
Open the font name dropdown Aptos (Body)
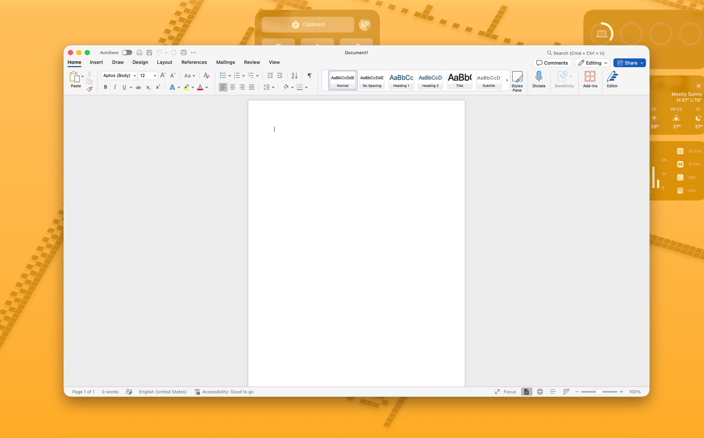pyautogui.click(x=119, y=75)
